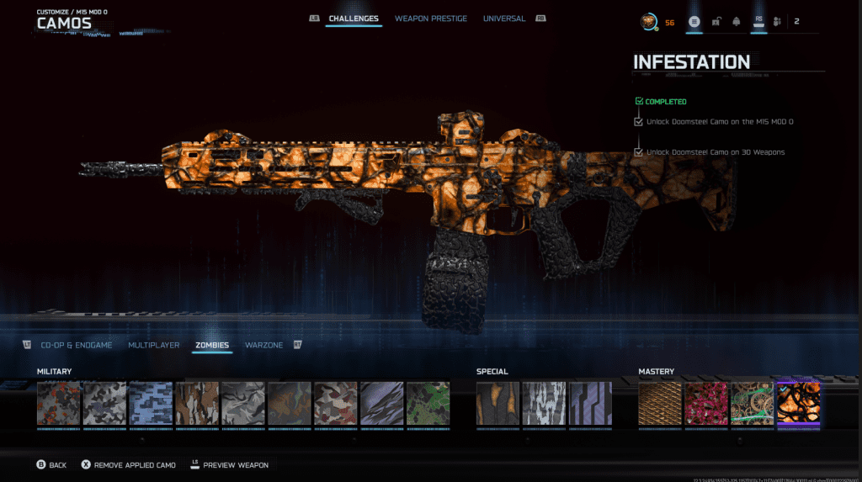The image size is (862, 482).
Task: Click the RS button icon in header
Action: [758, 22]
